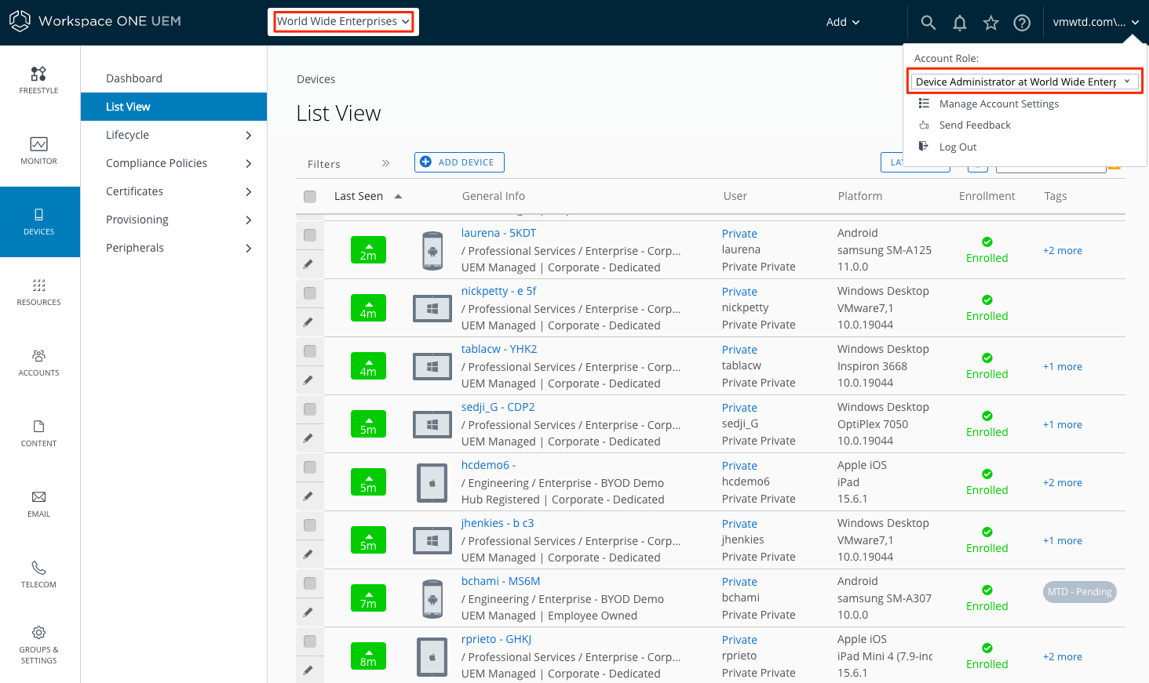This screenshot has width=1149, height=683.
Task: Click the favorites star icon
Action: click(x=990, y=23)
